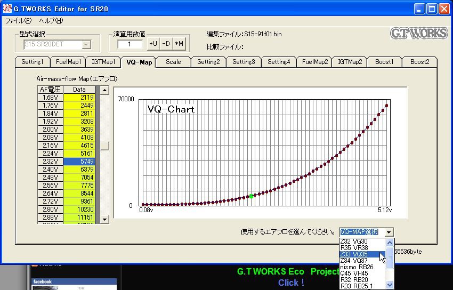The width and height of the screenshot is (453, 290).
Task: Select data cell 7054 at 2.48V
Action: pyautogui.click(x=79, y=178)
